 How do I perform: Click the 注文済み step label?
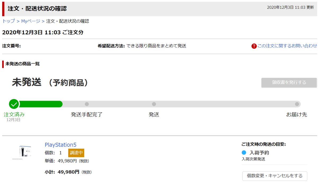click(x=14, y=115)
